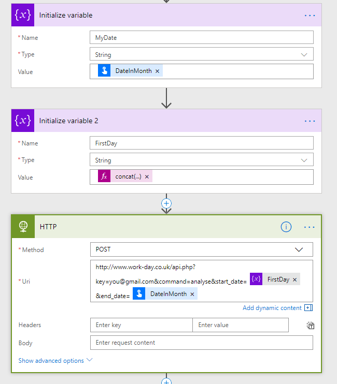The height and width of the screenshot is (384, 337).
Task: Click the Name field containing FirstDay
Action: [x=202, y=143]
